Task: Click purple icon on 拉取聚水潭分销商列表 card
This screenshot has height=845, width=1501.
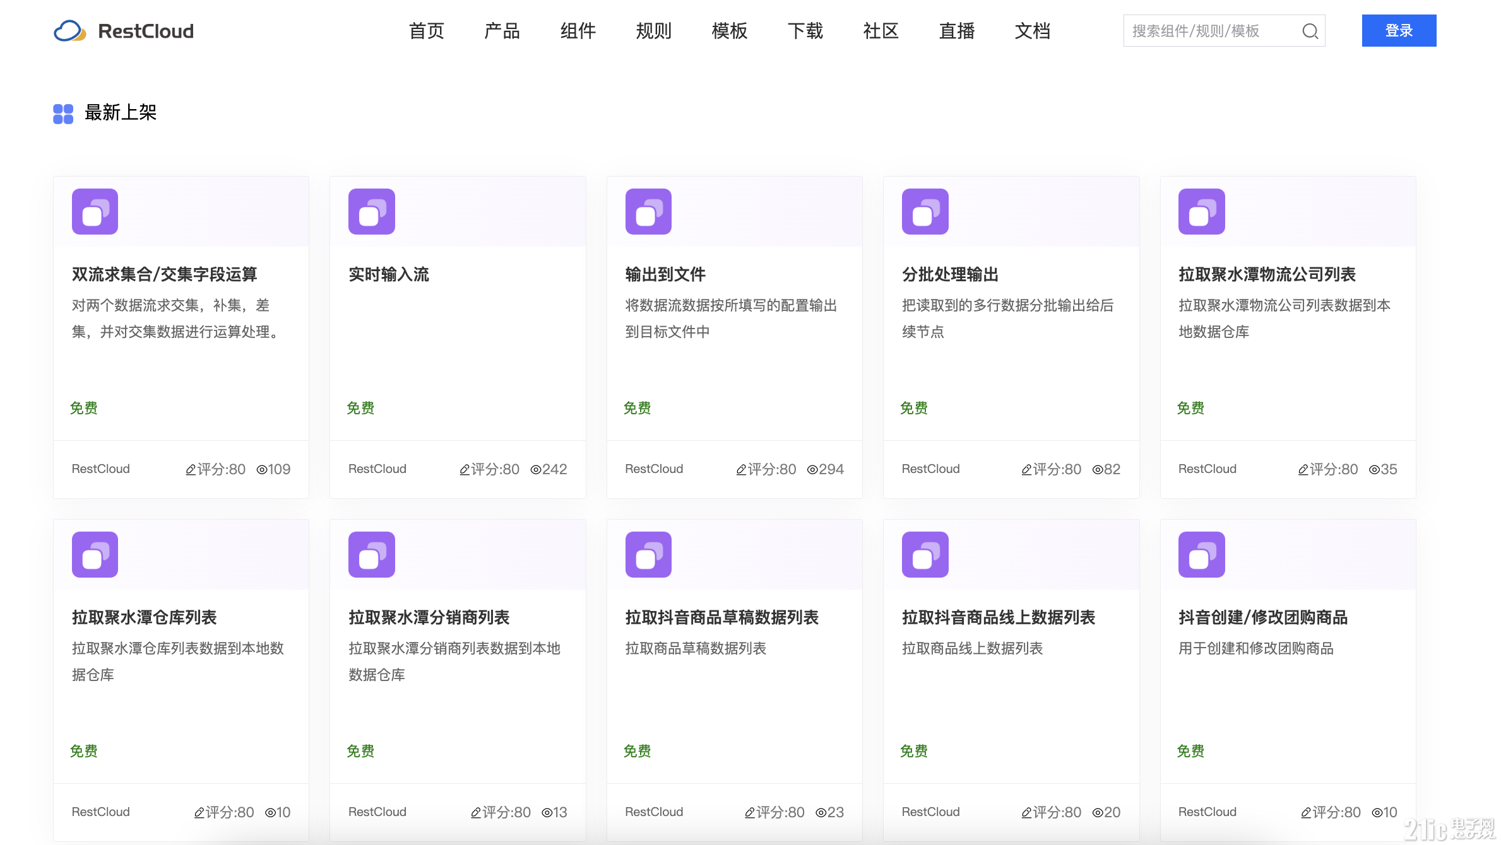Action: coord(372,554)
